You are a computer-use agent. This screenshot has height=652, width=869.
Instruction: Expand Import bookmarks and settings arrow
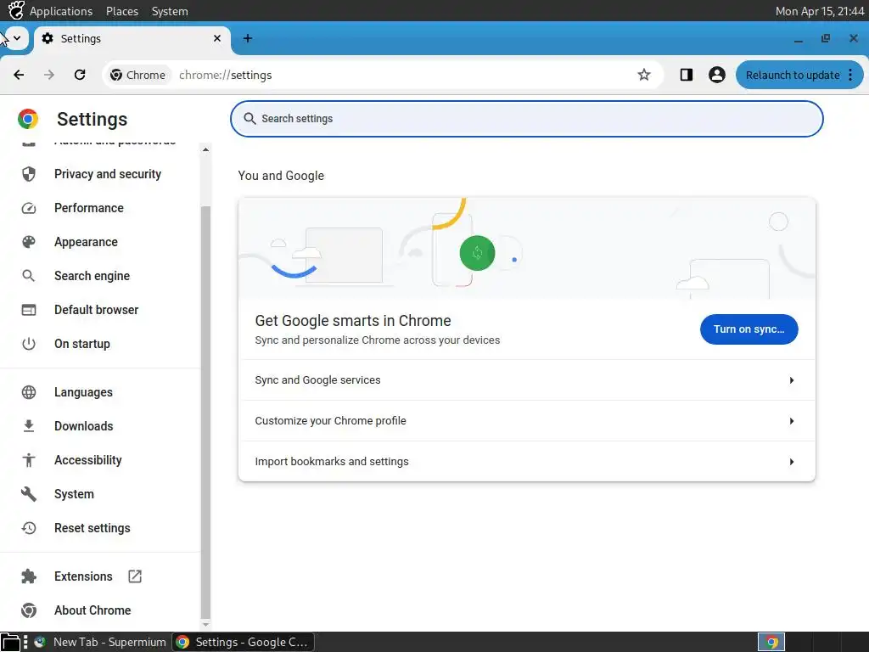(x=792, y=462)
